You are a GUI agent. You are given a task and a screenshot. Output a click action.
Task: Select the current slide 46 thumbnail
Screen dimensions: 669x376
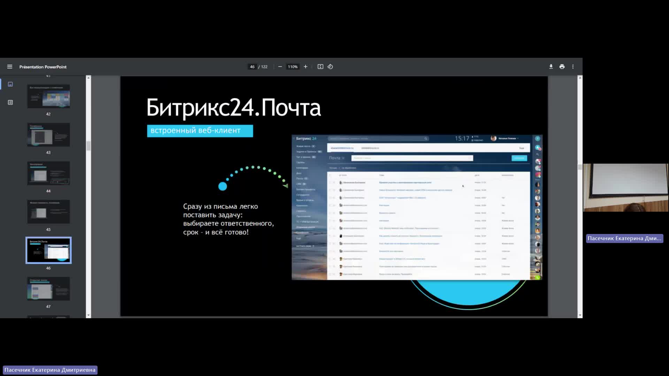(48, 250)
